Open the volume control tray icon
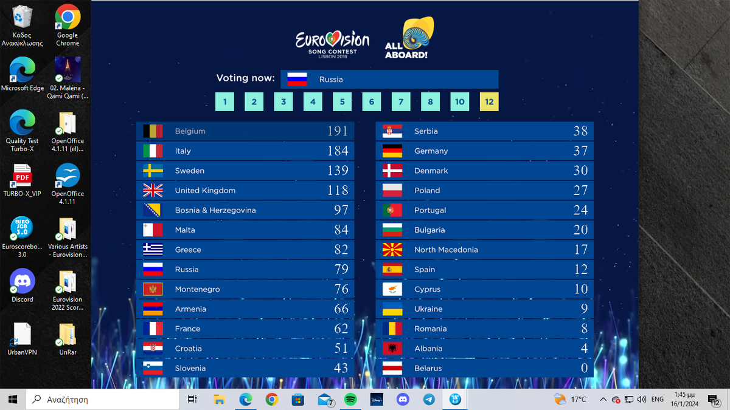730x410 pixels. 642,399
